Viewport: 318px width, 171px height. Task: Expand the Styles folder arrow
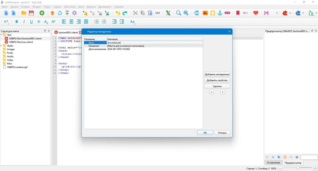coord(1,46)
